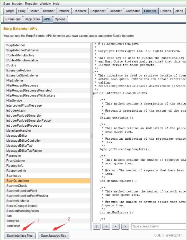This screenshot has height=240, width=187.
Task: Select IScanIssue interface
Action: pos(47,176)
